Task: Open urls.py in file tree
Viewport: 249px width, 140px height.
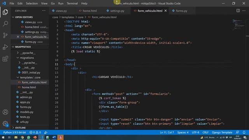Action: (24, 122)
